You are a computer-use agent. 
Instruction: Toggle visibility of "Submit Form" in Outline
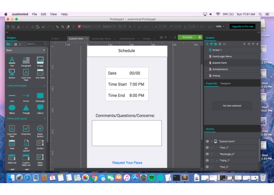pos(207,141)
